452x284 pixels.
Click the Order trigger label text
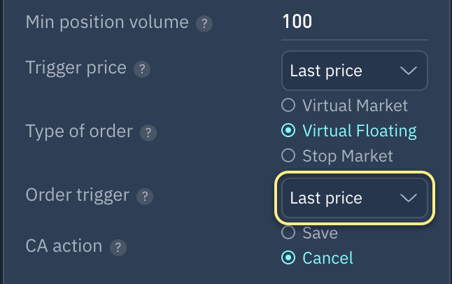(78, 195)
